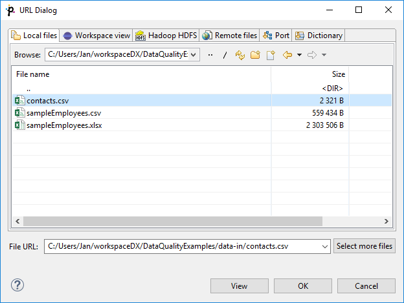This screenshot has width=404, height=303.
Task: Open forward history dropdown arrow
Action: tap(324, 55)
